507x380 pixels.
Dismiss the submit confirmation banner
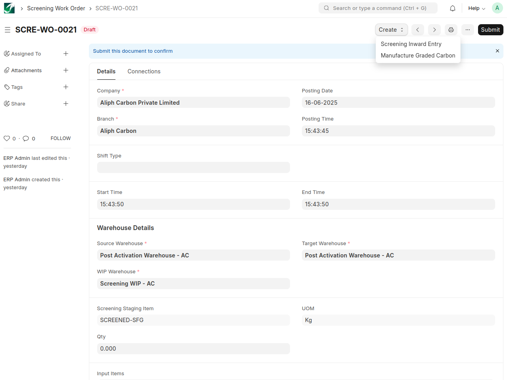pyautogui.click(x=497, y=51)
